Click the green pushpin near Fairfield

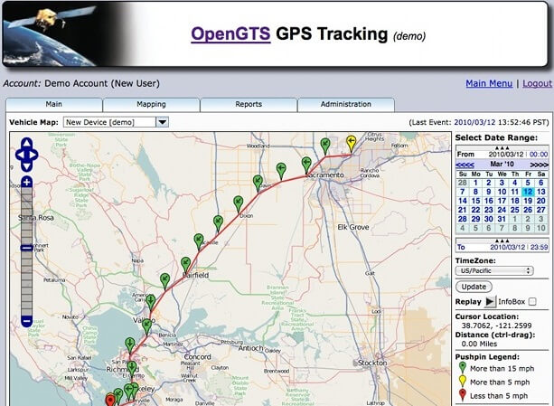tap(185, 262)
